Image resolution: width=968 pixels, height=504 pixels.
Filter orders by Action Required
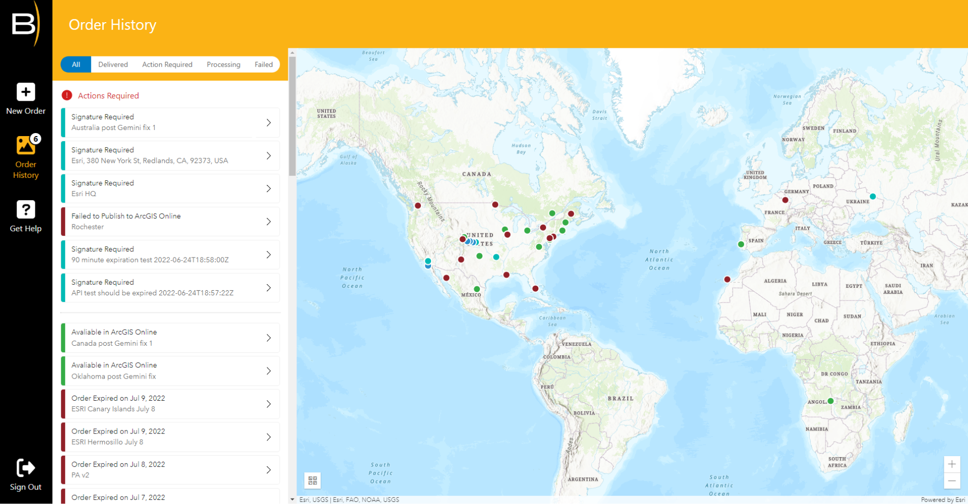(167, 65)
